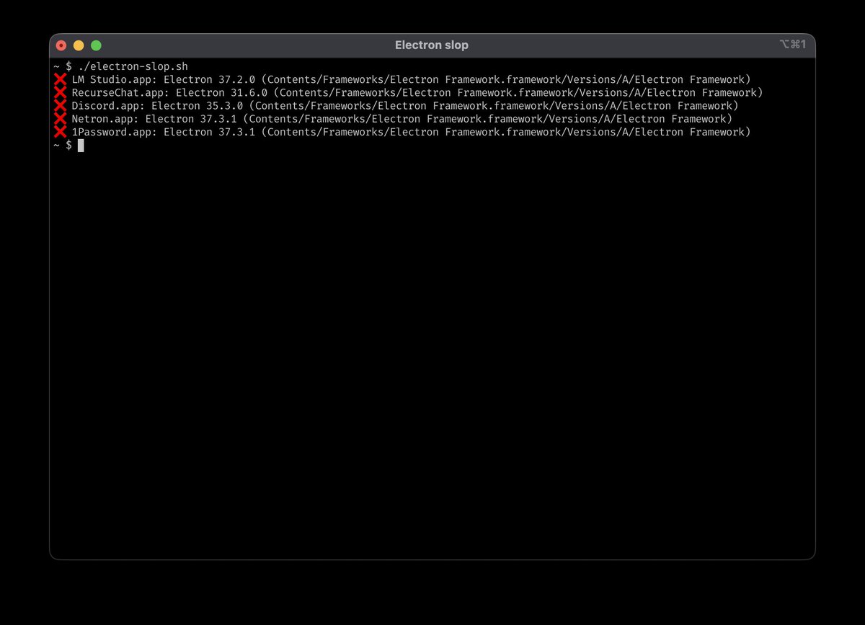Click the "LM Studio.app" text
Screen dimensions: 865x625
coord(111,79)
